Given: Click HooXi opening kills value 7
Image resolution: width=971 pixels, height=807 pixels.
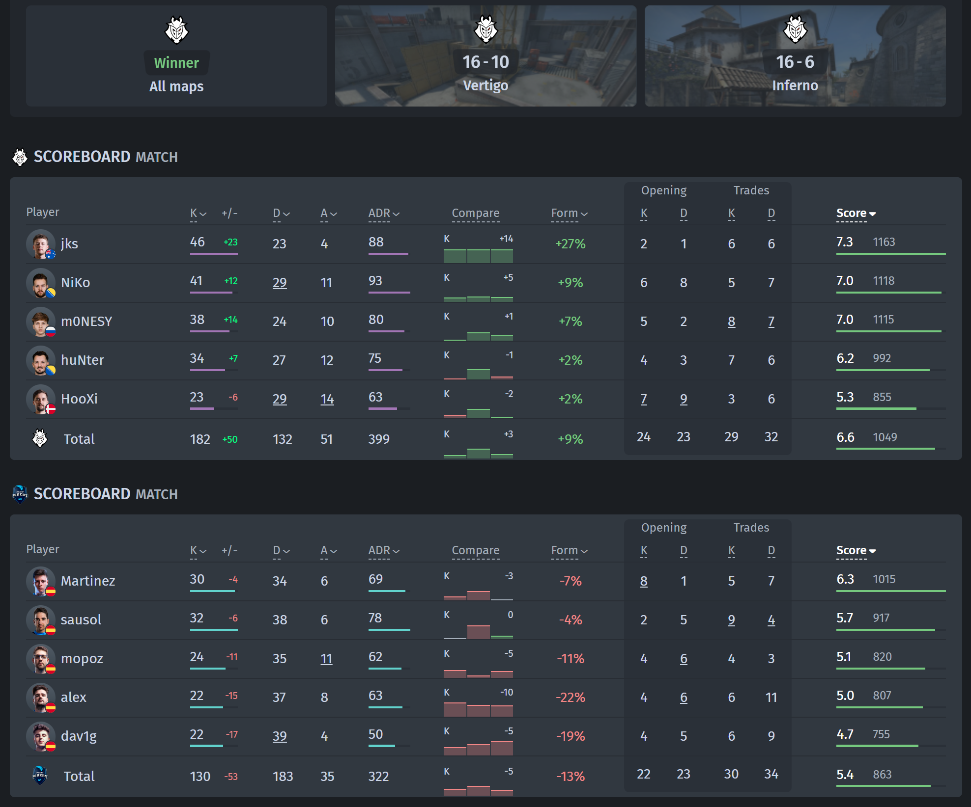Looking at the screenshot, I should 644,399.
